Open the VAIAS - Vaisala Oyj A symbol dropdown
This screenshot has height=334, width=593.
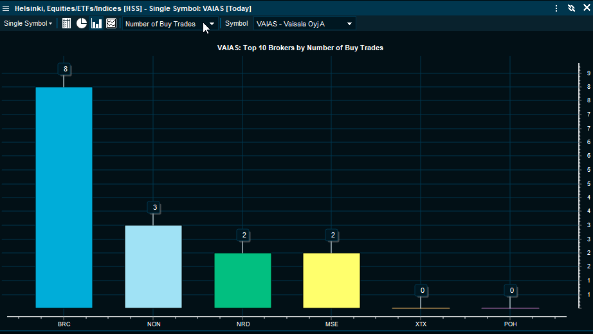tap(304, 24)
